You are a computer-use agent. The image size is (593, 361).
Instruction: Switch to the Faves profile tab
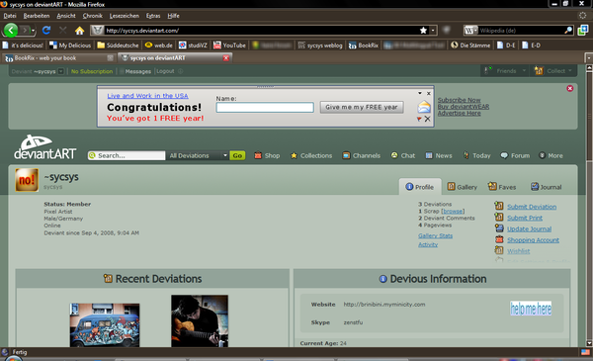click(502, 187)
